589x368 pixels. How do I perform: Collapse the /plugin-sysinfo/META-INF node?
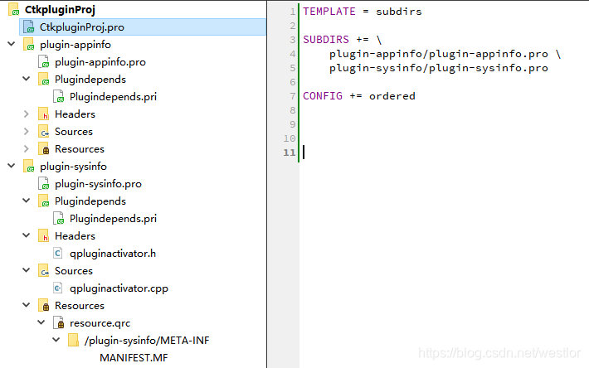[x=56, y=340]
